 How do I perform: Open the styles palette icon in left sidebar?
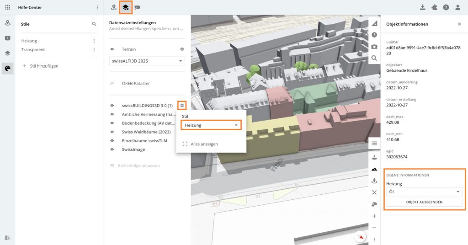(x=7, y=68)
